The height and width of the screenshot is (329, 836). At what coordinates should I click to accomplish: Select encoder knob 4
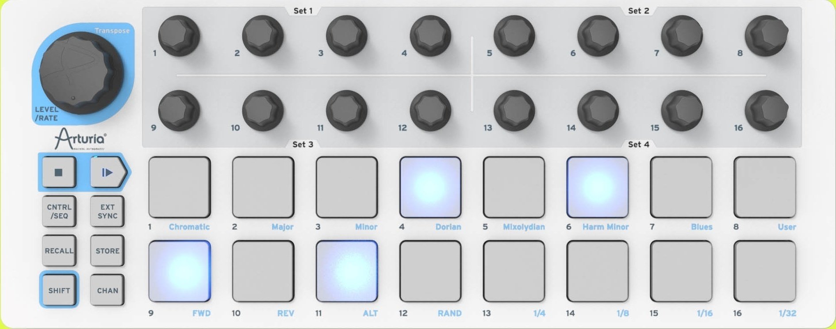coord(430,35)
